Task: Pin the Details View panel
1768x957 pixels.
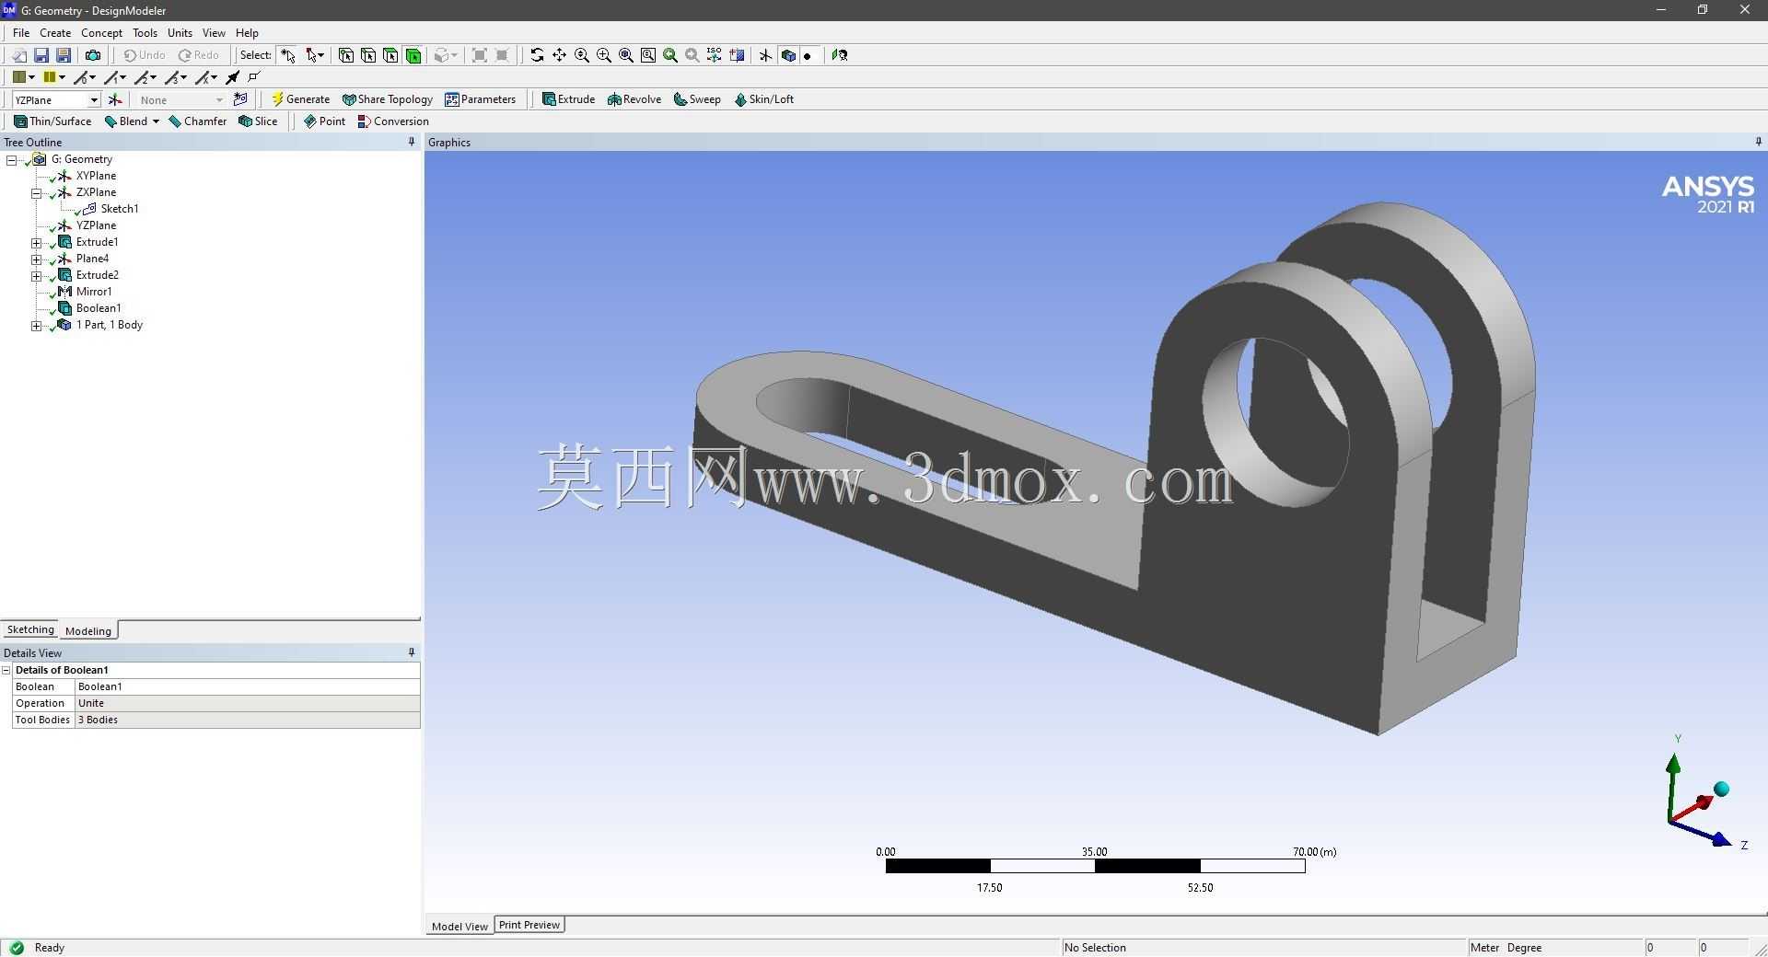Action: [x=412, y=652]
